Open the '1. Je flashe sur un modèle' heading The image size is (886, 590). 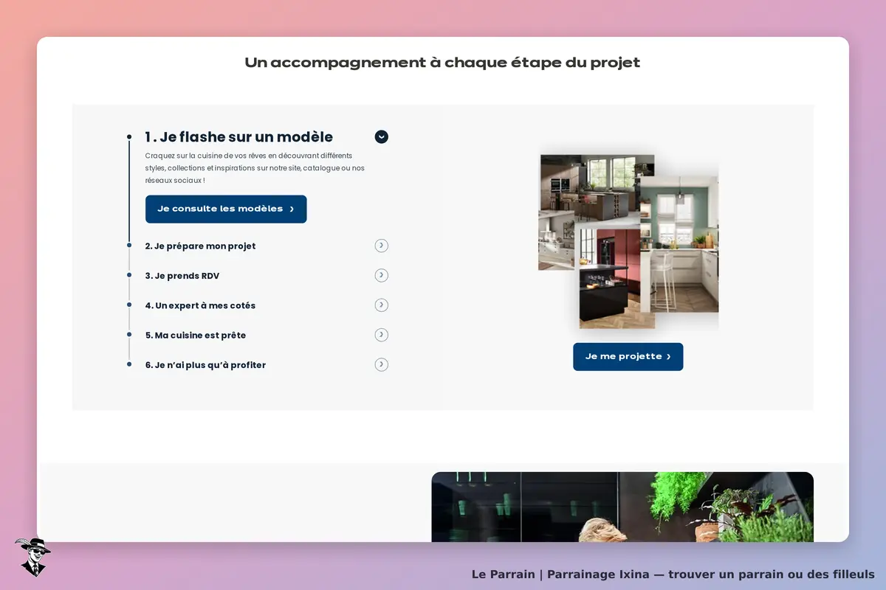[x=239, y=137]
